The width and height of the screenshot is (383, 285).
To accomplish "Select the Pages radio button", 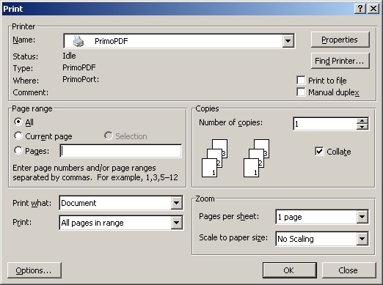I will tap(18, 150).
